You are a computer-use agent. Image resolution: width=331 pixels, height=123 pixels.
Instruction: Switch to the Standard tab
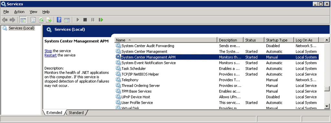[x=76, y=113]
